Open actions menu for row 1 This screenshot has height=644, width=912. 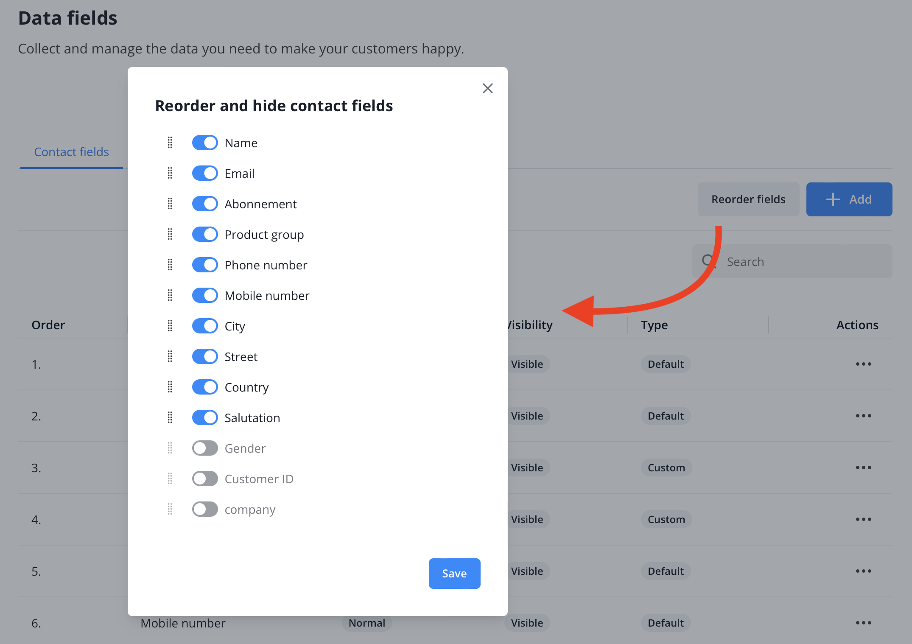(x=863, y=364)
